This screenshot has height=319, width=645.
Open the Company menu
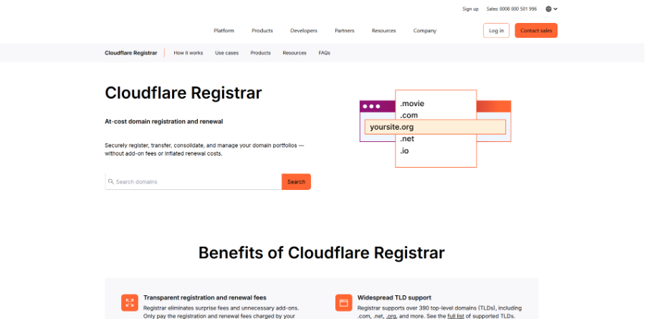tap(424, 30)
